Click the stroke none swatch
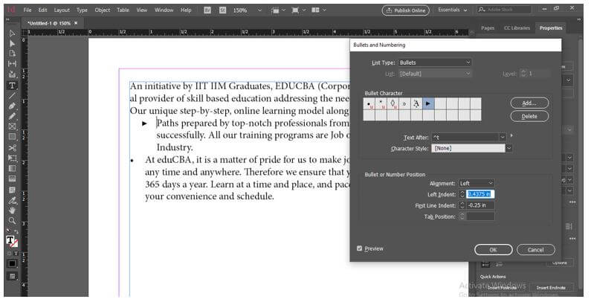Screen dimensions: 591x305 click(x=15, y=243)
